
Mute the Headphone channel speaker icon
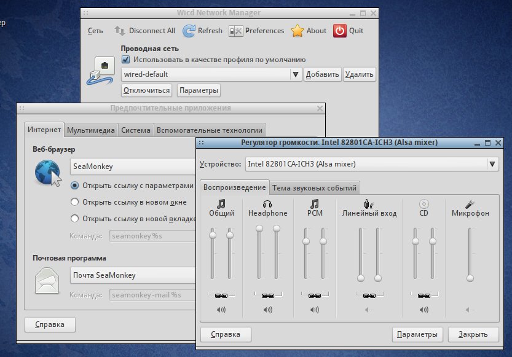point(268,310)
